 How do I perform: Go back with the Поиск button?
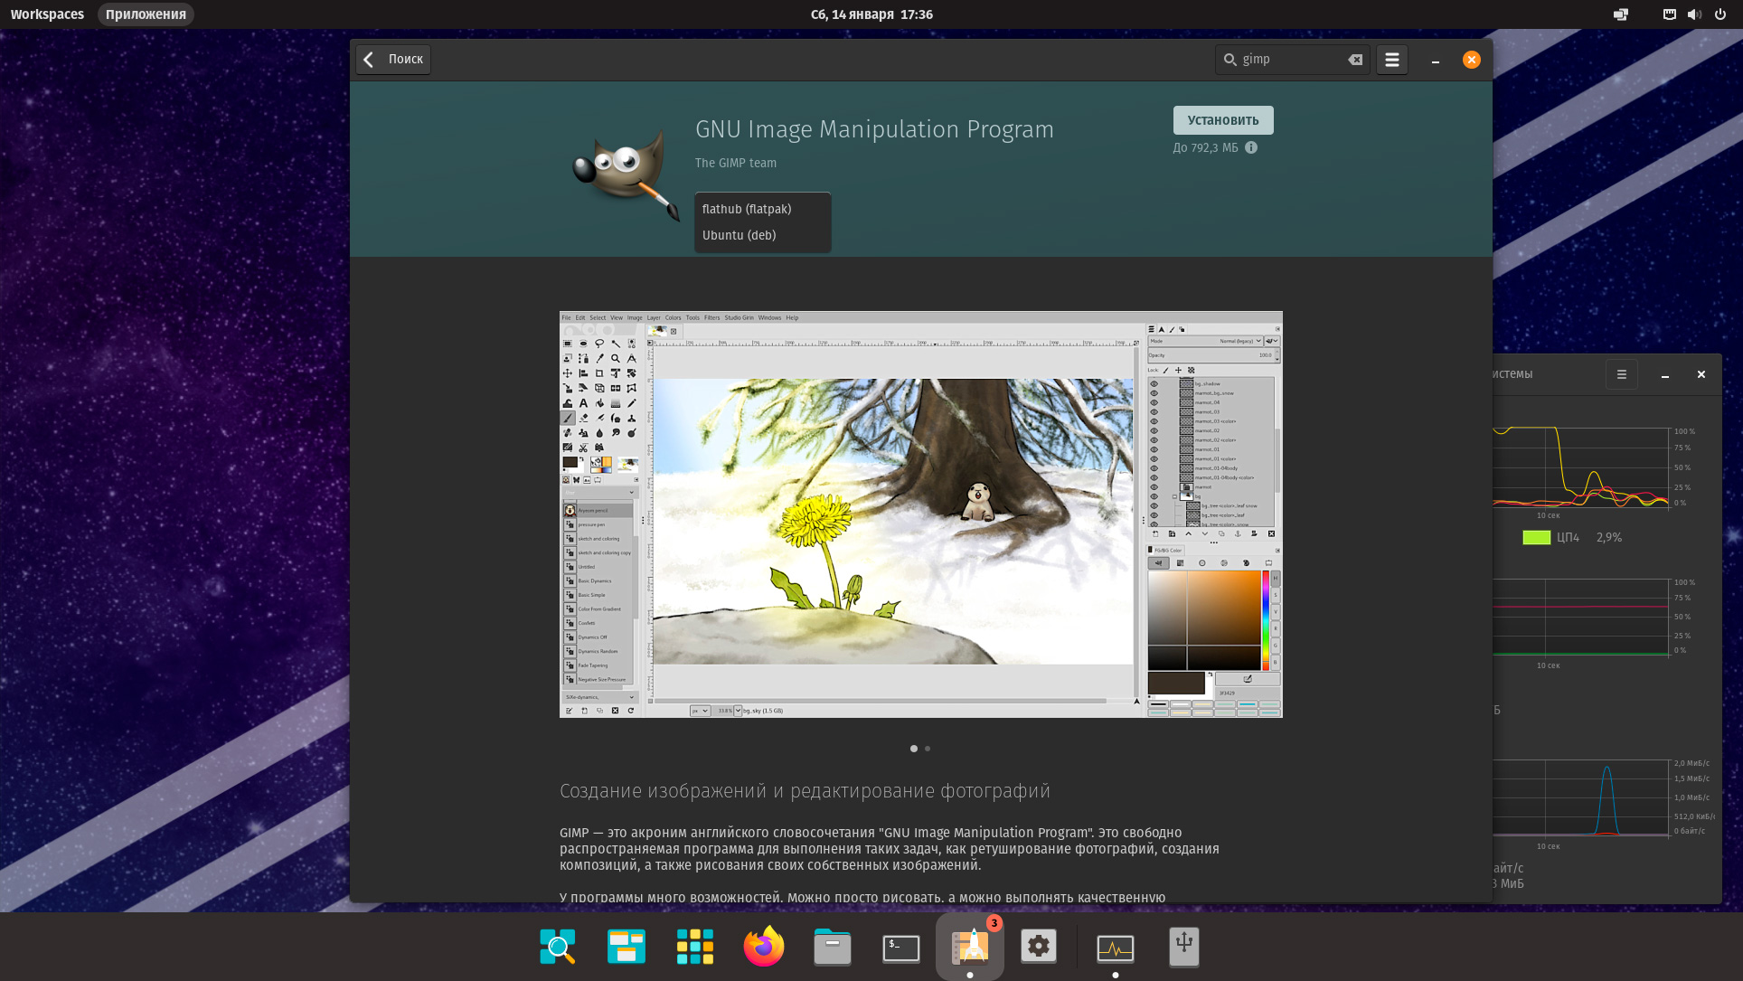[x=393, y=60]
